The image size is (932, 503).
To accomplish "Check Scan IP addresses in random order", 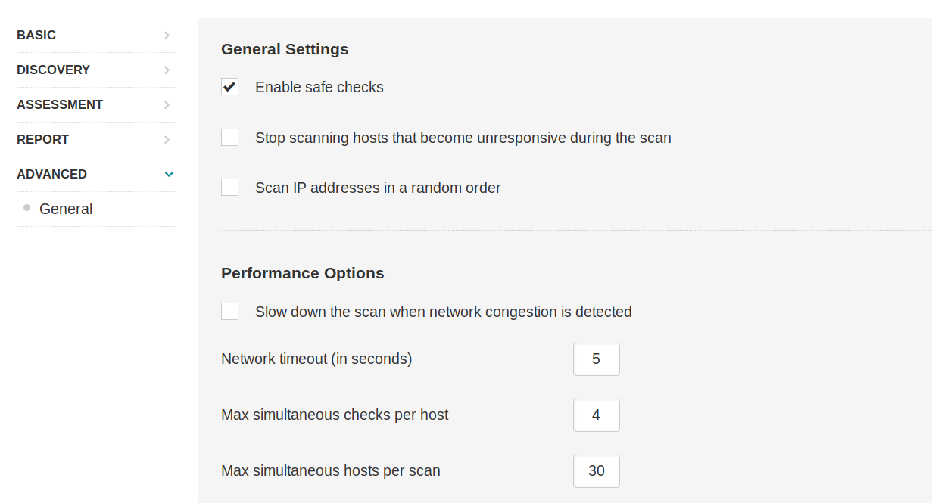I will [x=230, y=188].
